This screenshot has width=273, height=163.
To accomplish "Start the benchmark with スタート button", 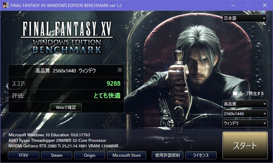I will click(x=245, y=145).
